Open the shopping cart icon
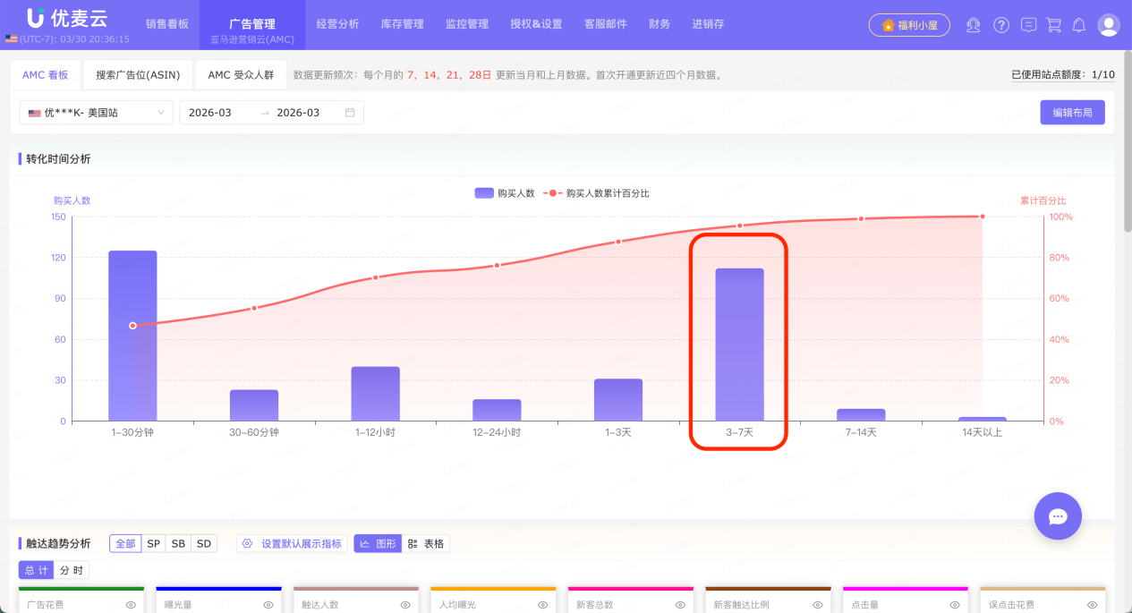Screen dimensions: 1132x613 (x=1054, y=25)
